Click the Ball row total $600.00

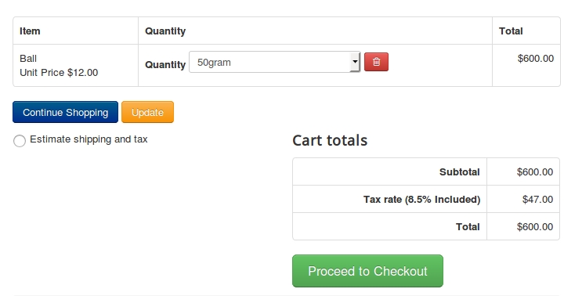pos(536,58)
